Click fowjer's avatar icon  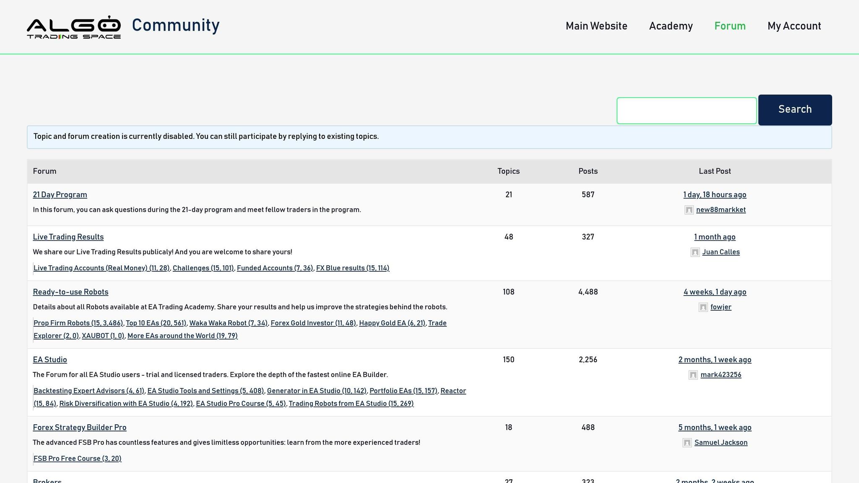(x=703, y=307)
